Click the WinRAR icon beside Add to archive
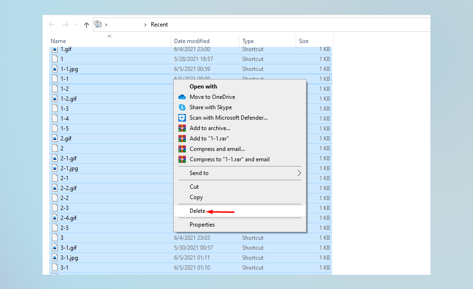 [182, 128]
